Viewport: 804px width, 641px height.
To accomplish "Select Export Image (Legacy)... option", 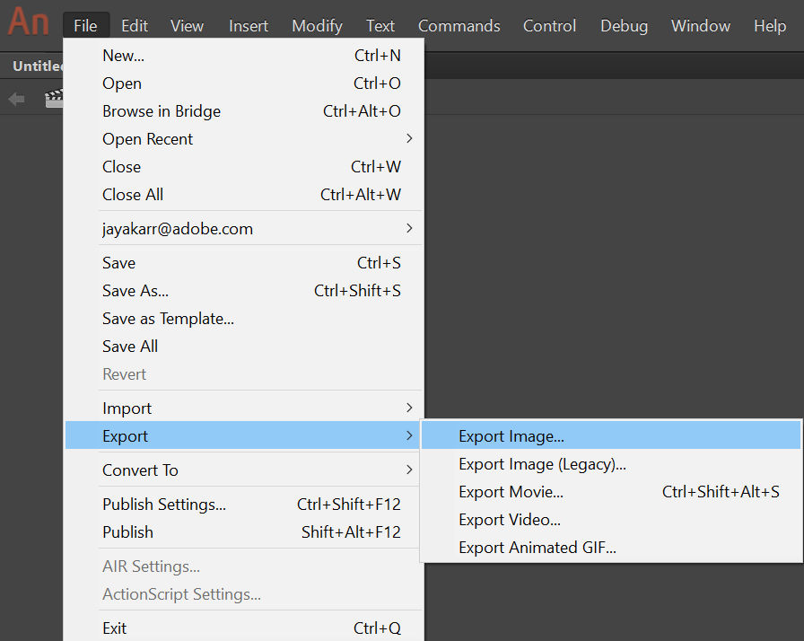I will click(542, 464).
